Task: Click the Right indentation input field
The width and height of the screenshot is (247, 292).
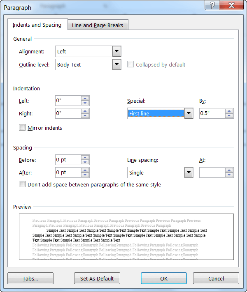Action: [x=68, y=113]
